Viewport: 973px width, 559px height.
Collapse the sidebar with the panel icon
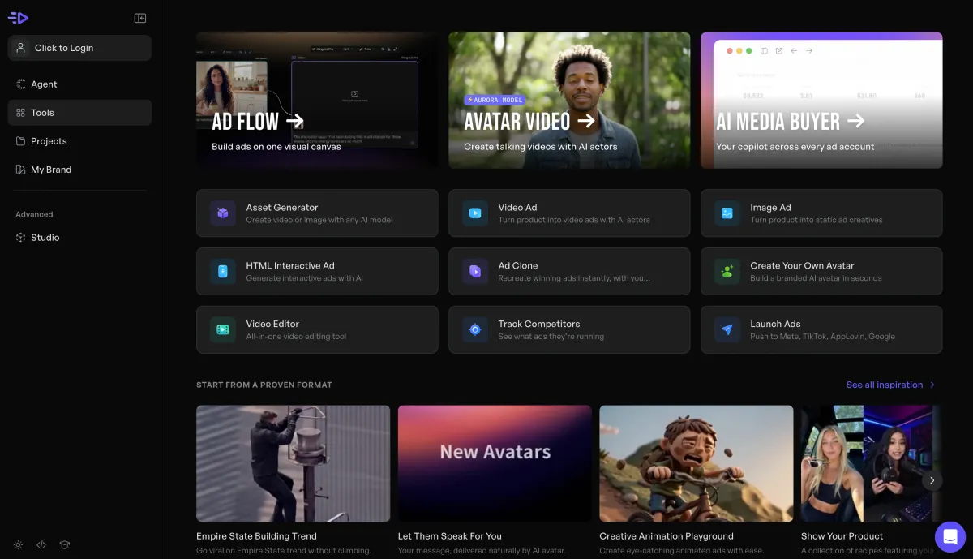click(x=140, y=18)
